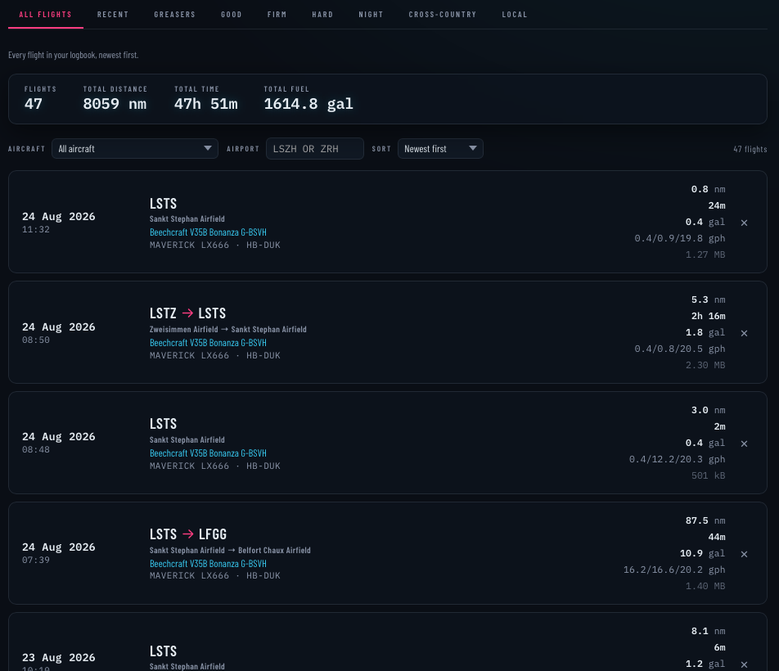The image size is (779, 671).
Task: Delete the 11:32 LSTS flight entry
Action: (x=744, y=223)
